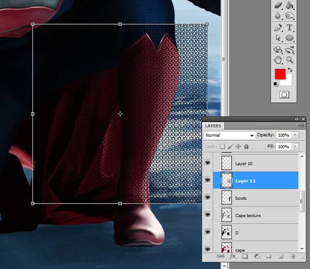Select the 3D Camera Rotate tool
Image resolution: width=310 pixels, height=269 pixels.
coord(290,50)
